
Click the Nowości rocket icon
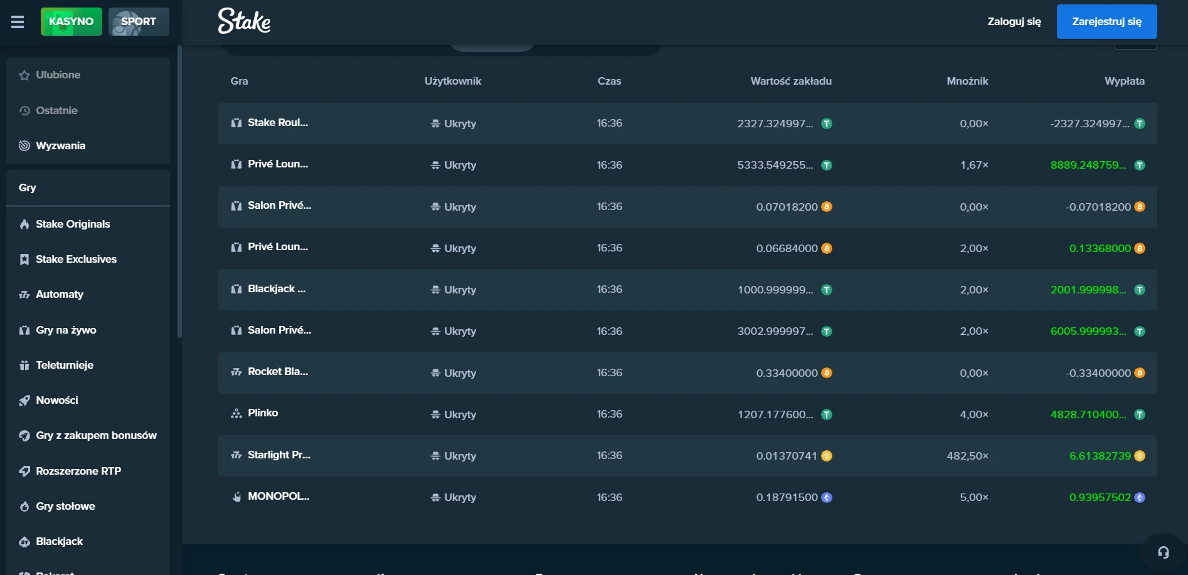coord(24,400)
